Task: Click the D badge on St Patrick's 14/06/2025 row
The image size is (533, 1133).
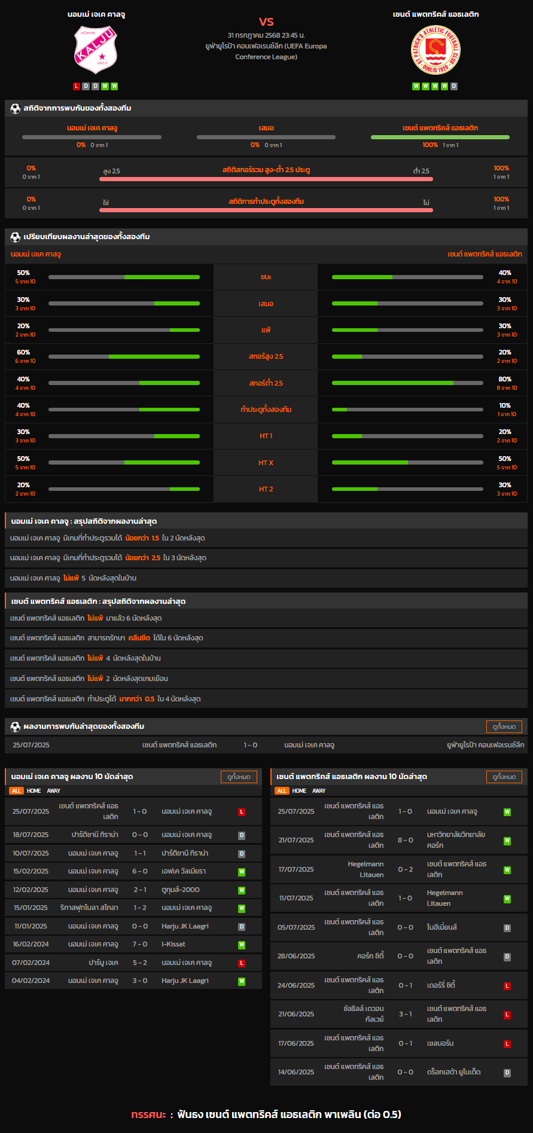Action: click(507, 1073)
